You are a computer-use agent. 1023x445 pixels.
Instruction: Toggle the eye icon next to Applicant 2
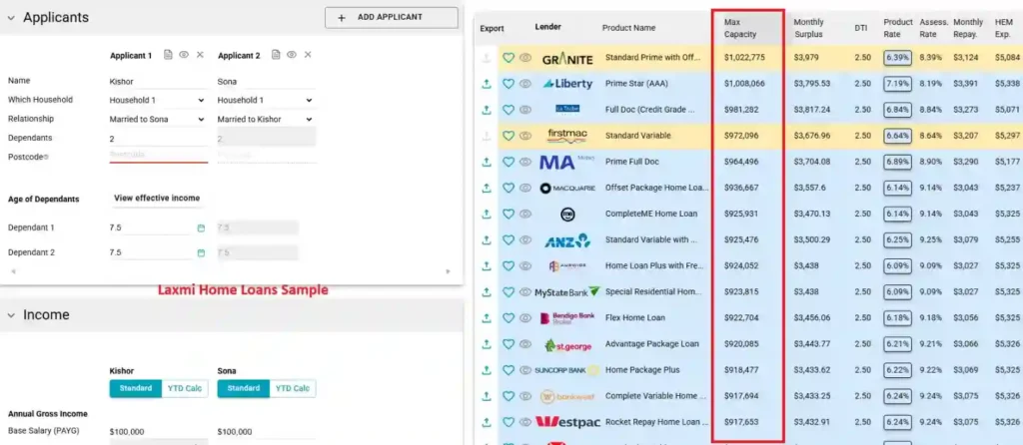292,55
